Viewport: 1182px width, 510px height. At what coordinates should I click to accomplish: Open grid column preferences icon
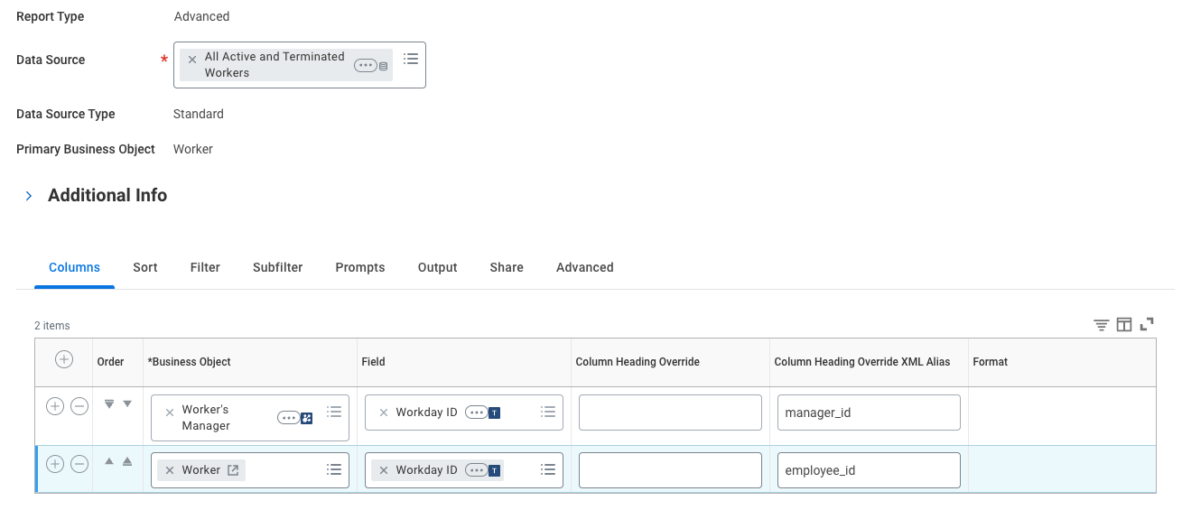(1124, 325)
